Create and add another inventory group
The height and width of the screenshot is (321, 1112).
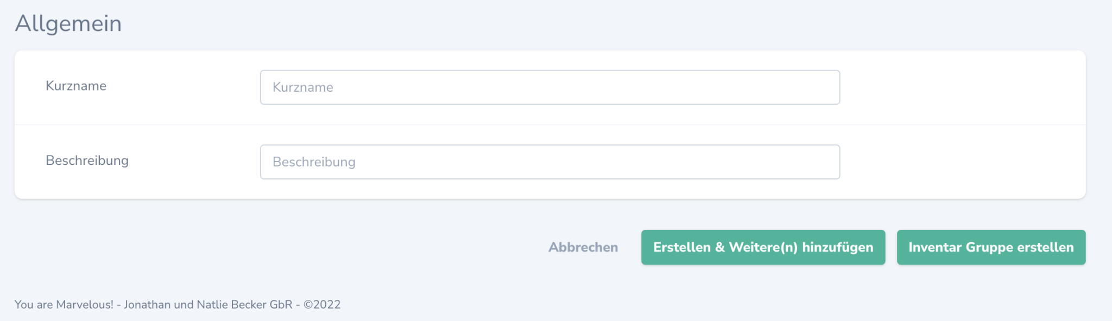(762, 247)
